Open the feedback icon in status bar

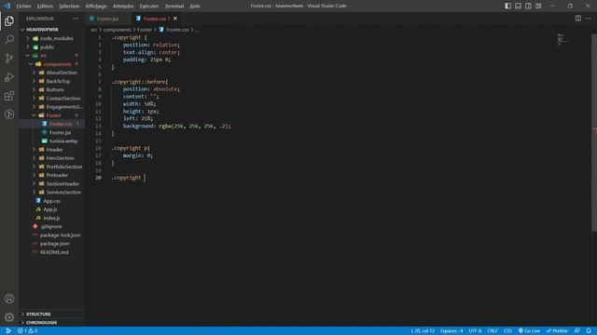tap(577, 331)
